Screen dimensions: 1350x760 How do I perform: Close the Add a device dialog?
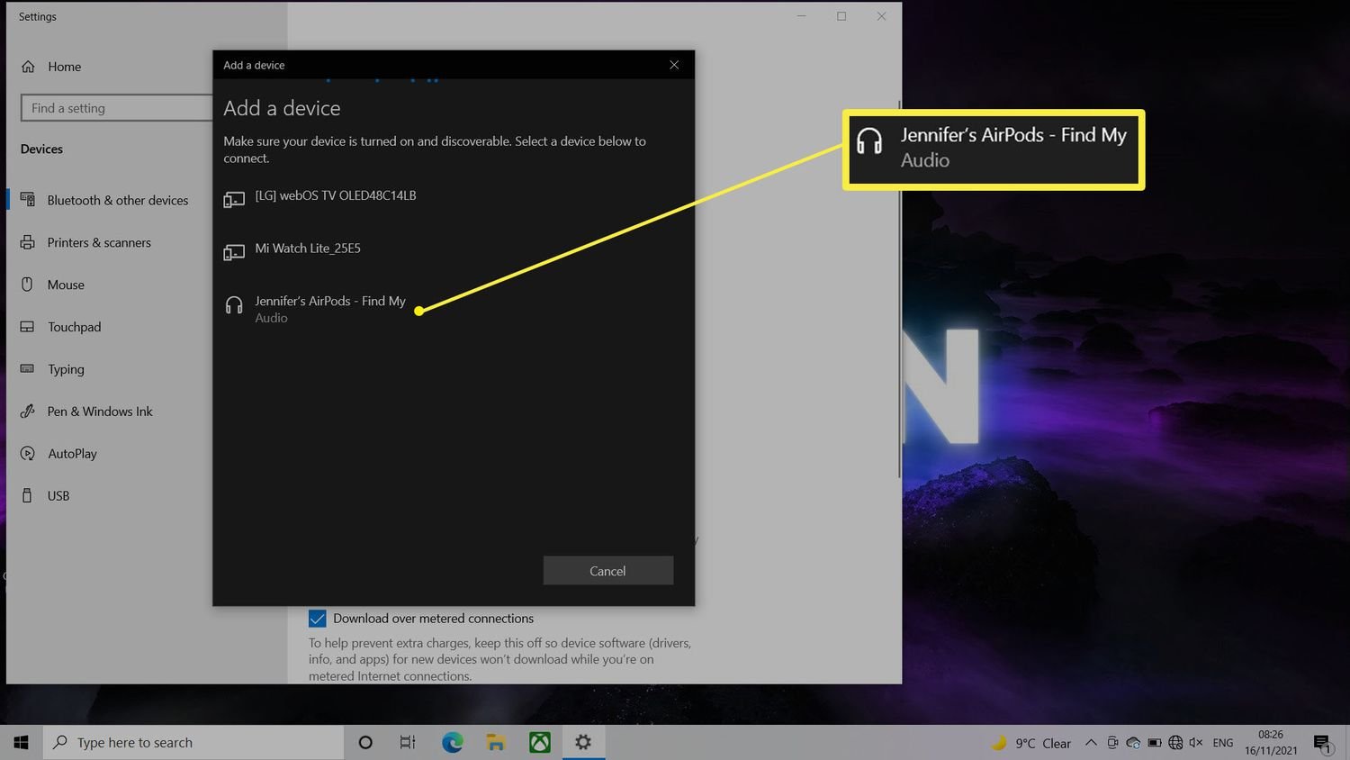674,65
